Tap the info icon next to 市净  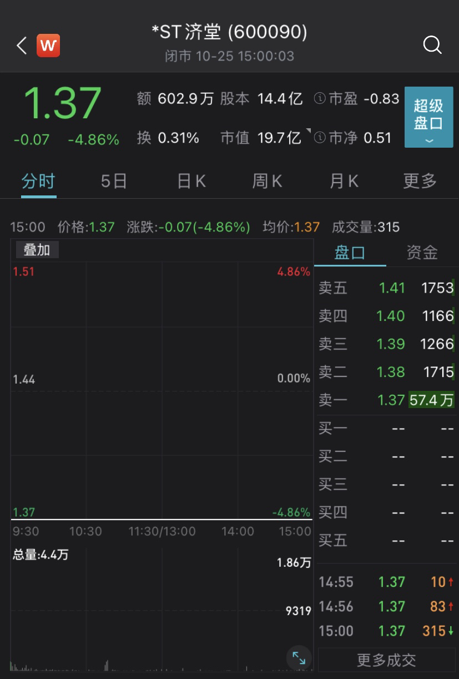[x=319, y=138]
